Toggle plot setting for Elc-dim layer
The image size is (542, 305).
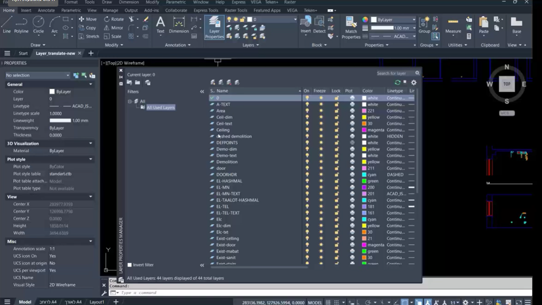pyautogui.click(x=352, y=226)
